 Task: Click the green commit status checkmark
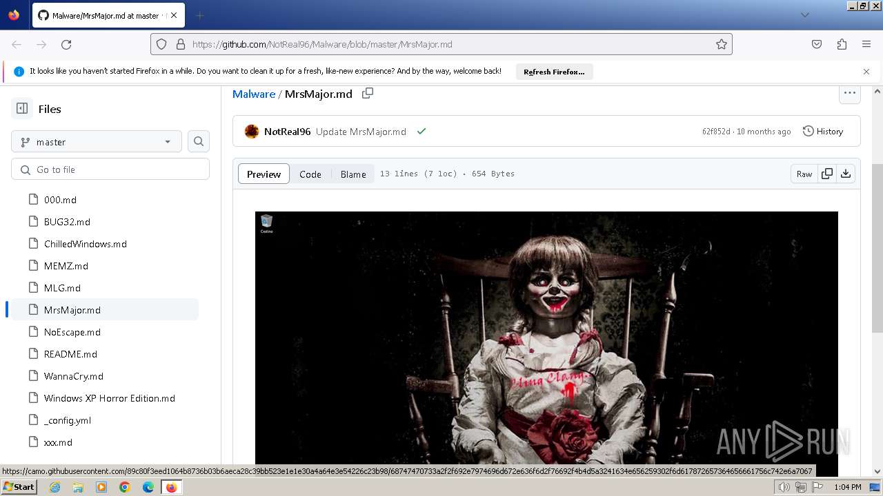(x=421, y=131)
